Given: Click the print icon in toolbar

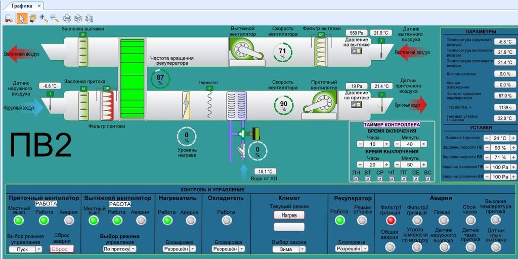Looking at the screenshot, I should coord(67,18).
